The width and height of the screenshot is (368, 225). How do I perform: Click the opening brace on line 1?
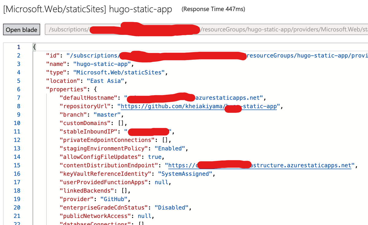34,47
